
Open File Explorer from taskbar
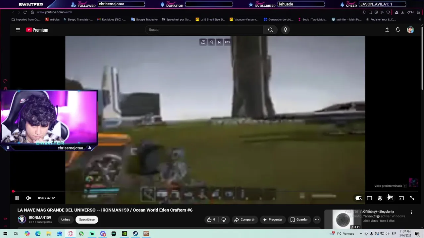[49, 234]
